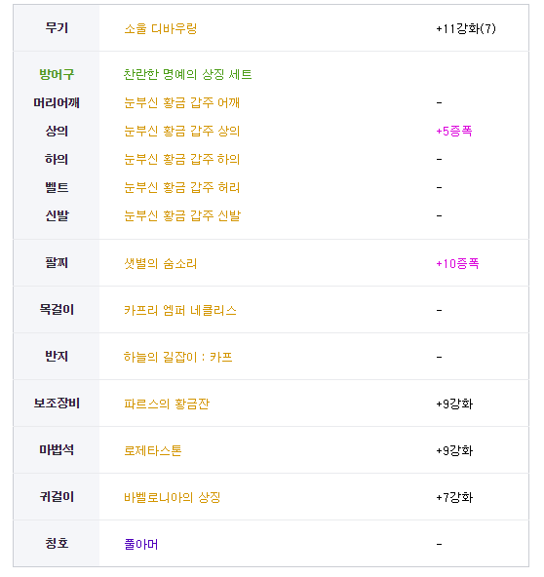Open 카프리 엠퍼 네클리스 necklace link
The width and height of the screenshot is (544, 577).
[x=180, y=310]
